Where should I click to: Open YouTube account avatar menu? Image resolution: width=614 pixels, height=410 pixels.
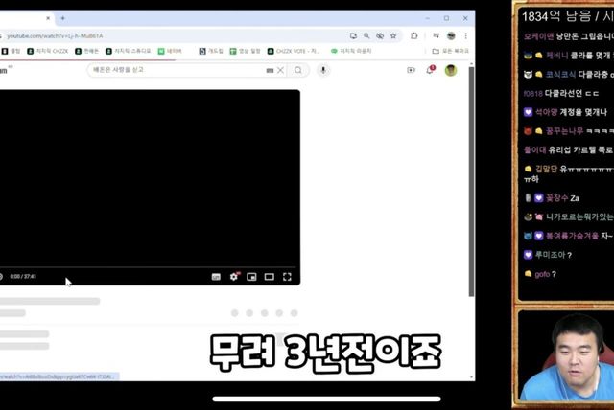pyautogui.click(x=450, y=70)
